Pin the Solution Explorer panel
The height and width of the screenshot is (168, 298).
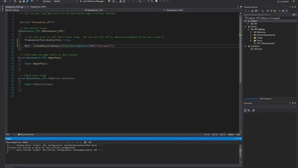coord(293,7)
